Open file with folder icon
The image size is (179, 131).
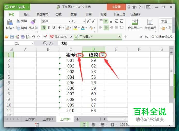click(x=7, y=37)
